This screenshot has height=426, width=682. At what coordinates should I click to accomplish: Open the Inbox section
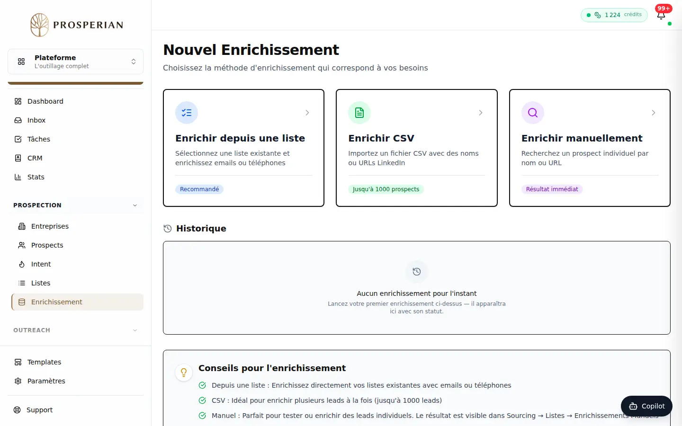[x=76, y=120]
